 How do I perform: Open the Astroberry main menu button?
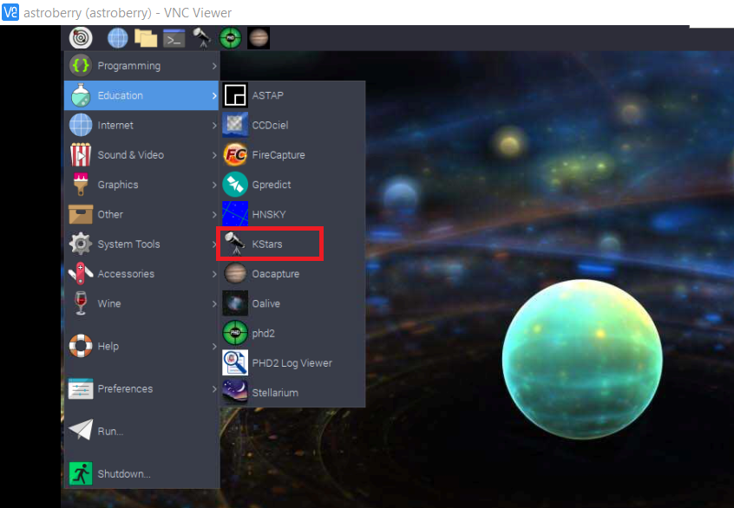click(x=81, y=38)
